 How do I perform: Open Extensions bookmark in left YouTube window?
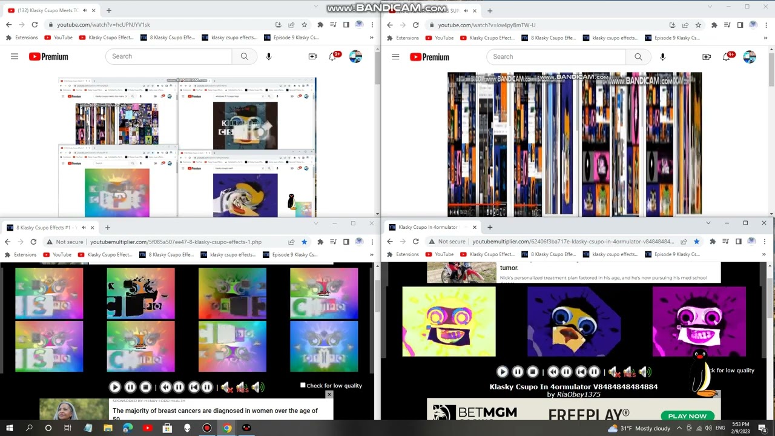(21, 38)
